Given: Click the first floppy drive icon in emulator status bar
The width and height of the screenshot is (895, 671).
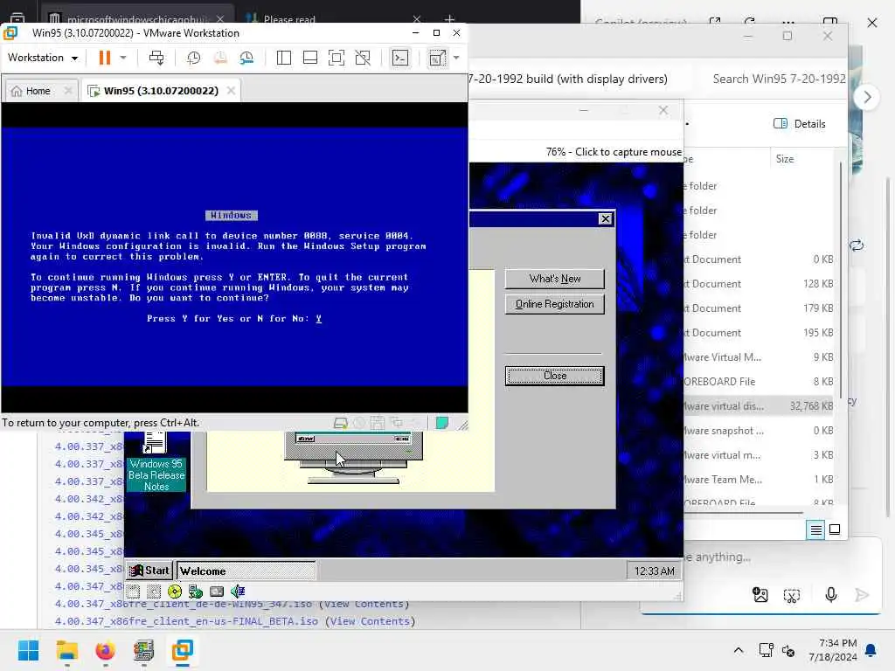Looking at the screenshot, I should (x=133, y=591).
